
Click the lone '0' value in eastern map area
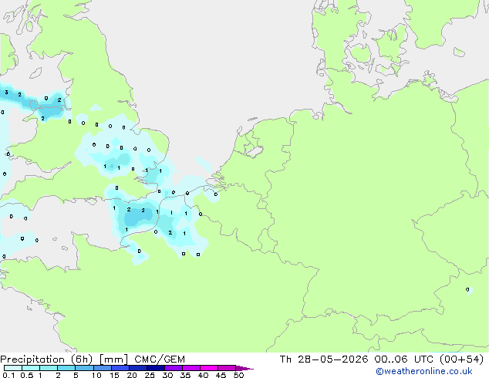click(467, 290)
